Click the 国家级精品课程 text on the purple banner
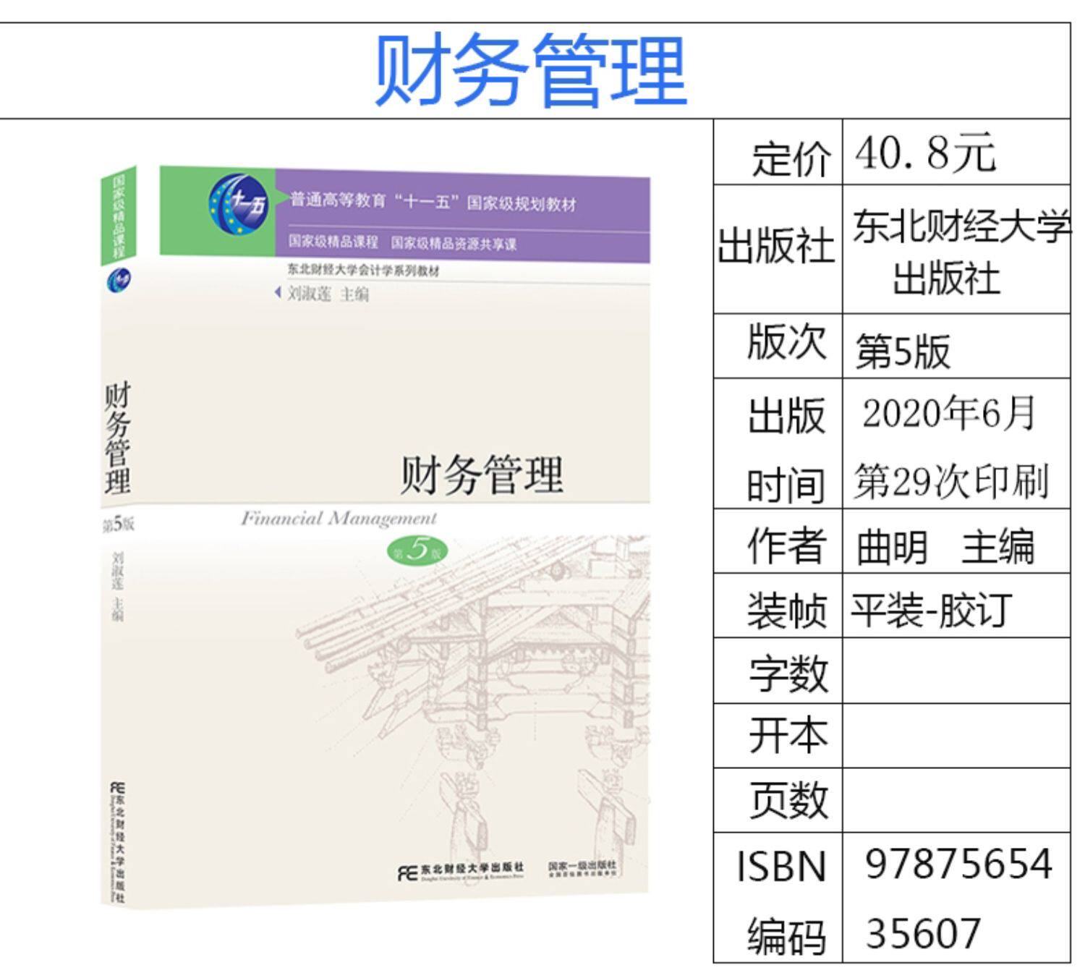 pos(333,241)
